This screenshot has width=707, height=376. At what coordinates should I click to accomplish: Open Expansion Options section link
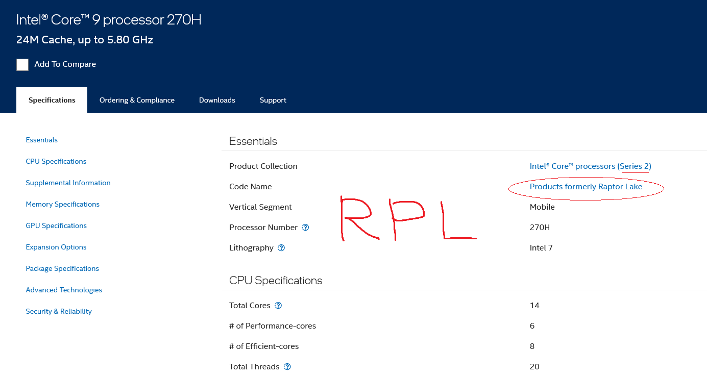pos(56,247)
